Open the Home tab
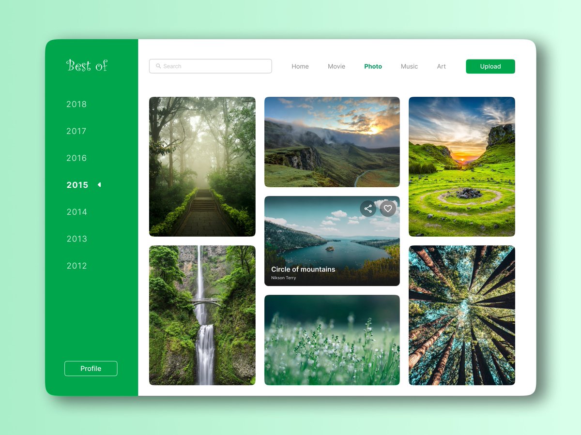581x435 pixels. pyautogui.click(x=300, y=66)
